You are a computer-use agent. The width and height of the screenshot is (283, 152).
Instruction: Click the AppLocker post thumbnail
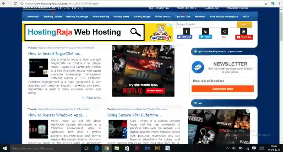click(x=39, y=129)
